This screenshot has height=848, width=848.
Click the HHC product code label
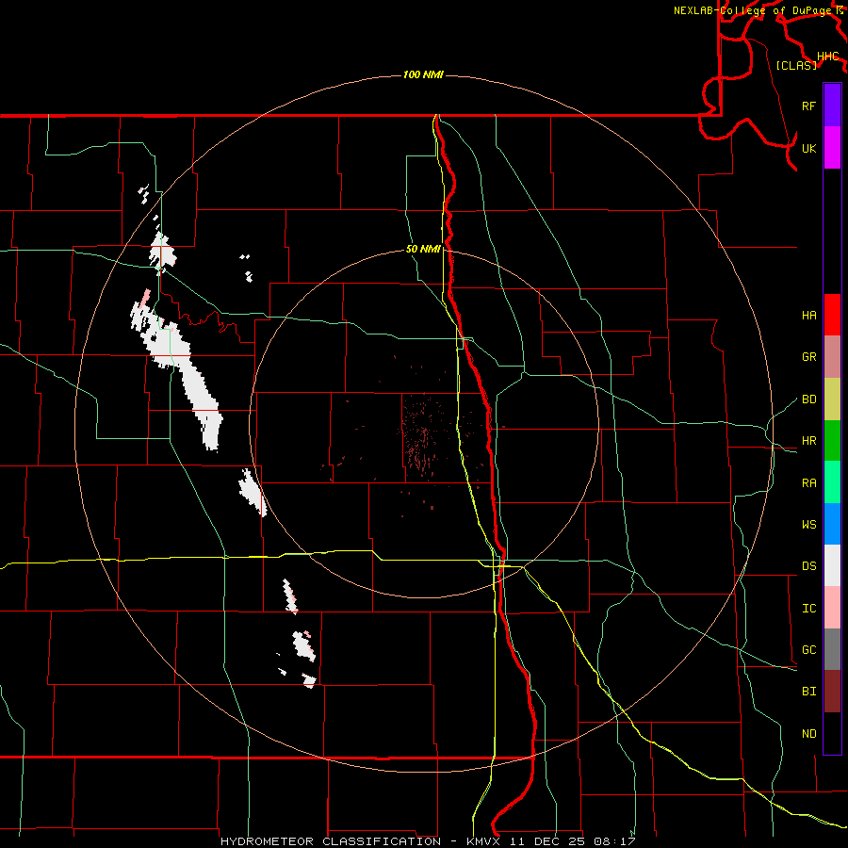click(x=827, y=57)
